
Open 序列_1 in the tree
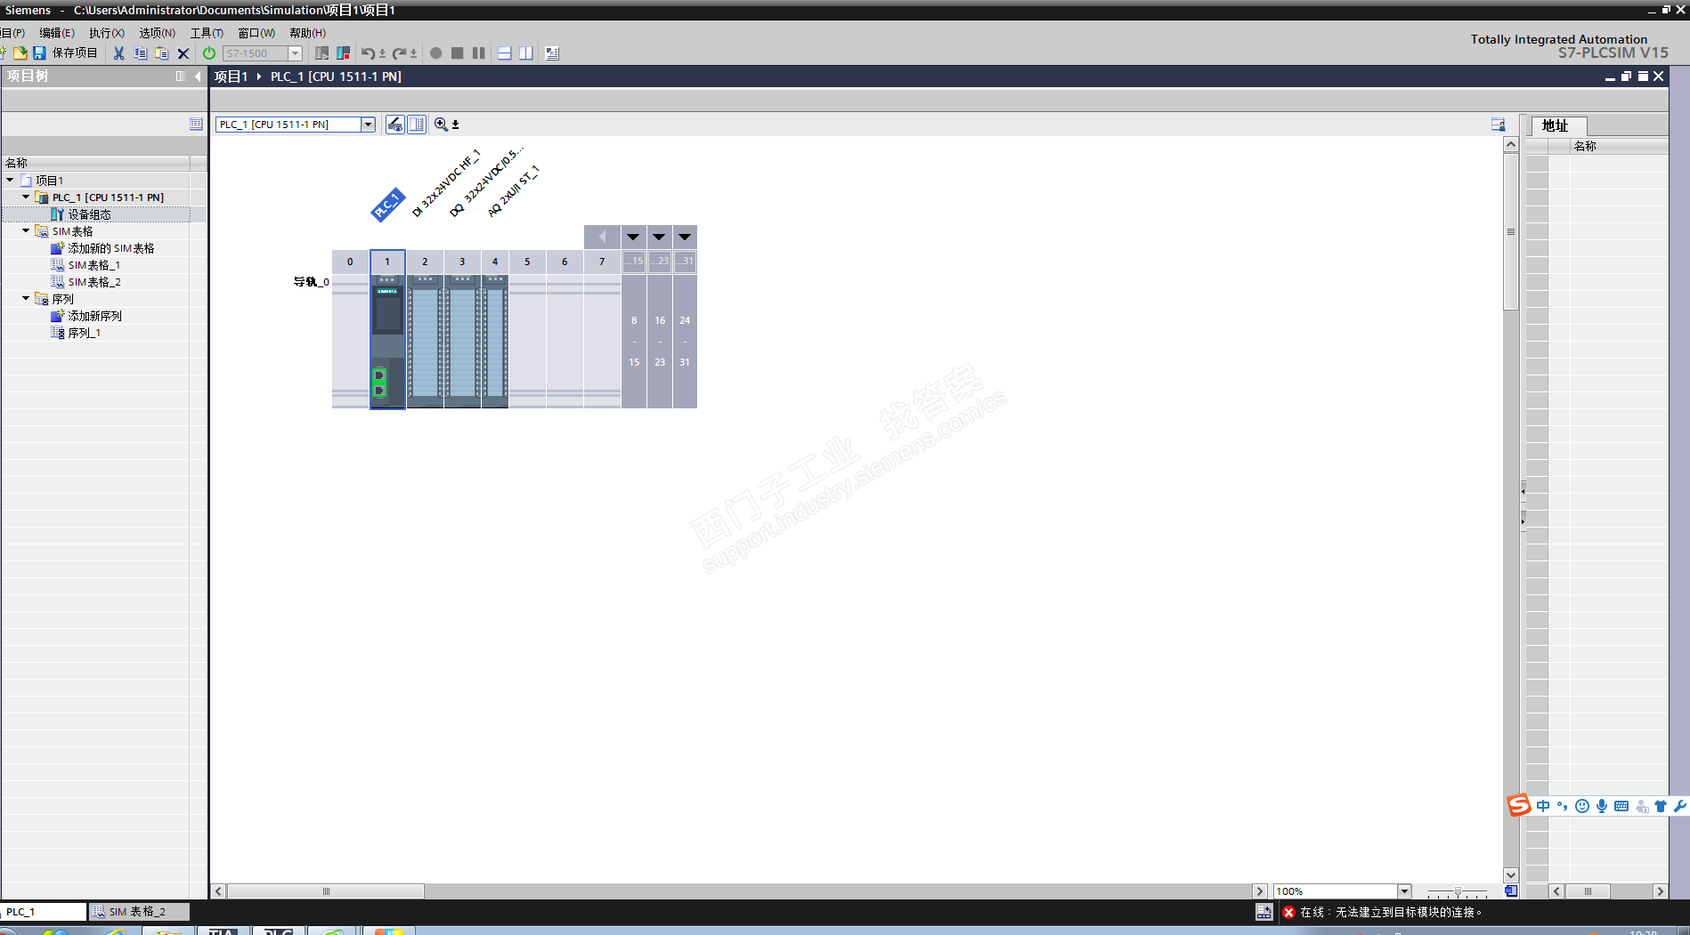click(x=85, y=333)
